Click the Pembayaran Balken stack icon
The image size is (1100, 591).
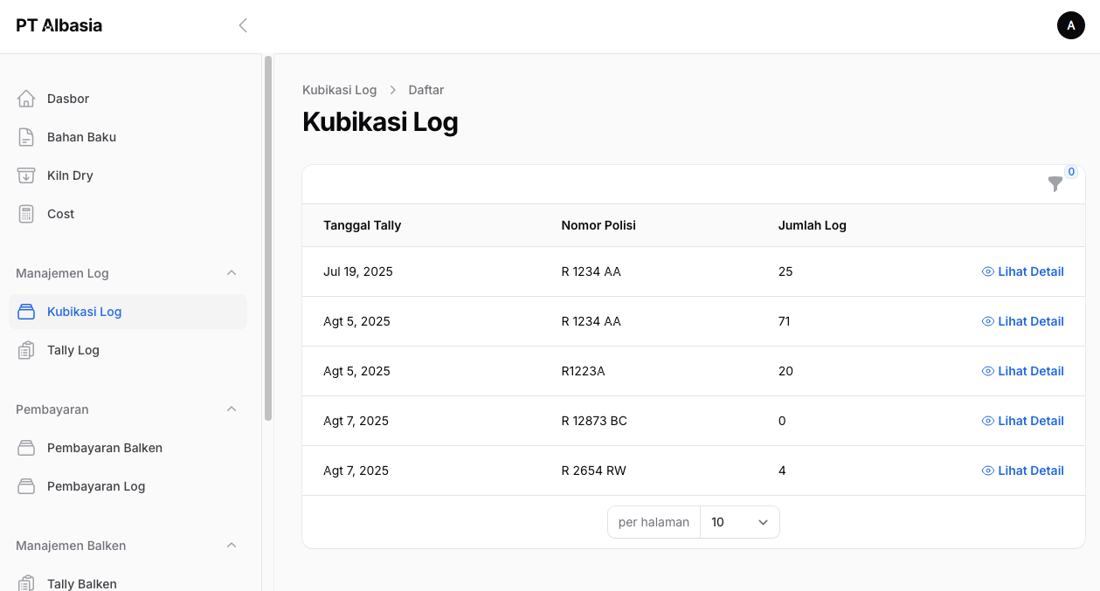(26, 448)
